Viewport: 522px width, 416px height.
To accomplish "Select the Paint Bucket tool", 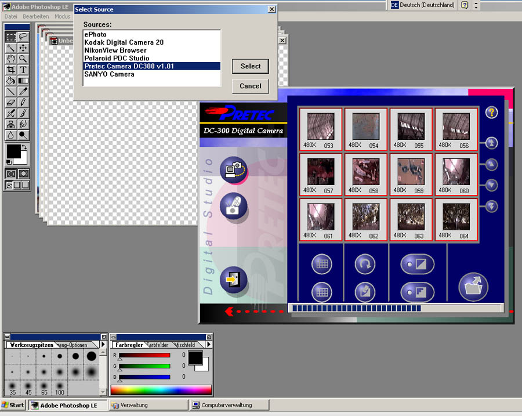I will click(11, 81).
